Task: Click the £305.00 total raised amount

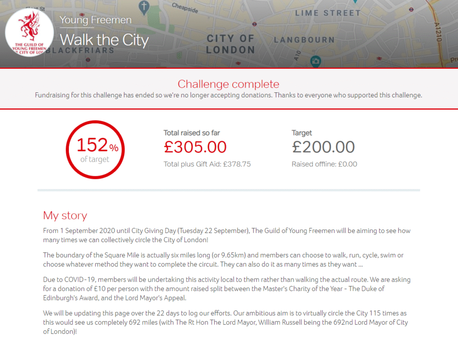Action: (195, 147)
